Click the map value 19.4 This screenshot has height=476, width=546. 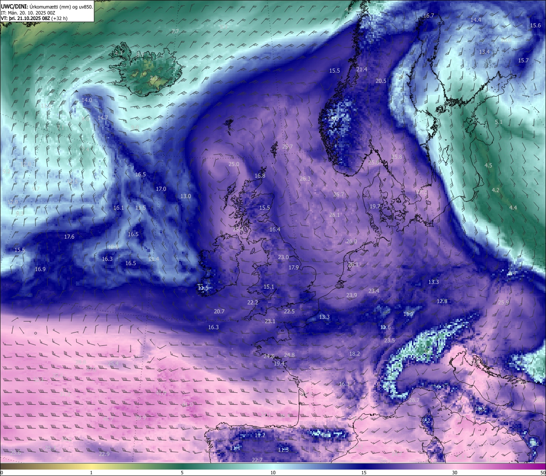pos(279,364)
